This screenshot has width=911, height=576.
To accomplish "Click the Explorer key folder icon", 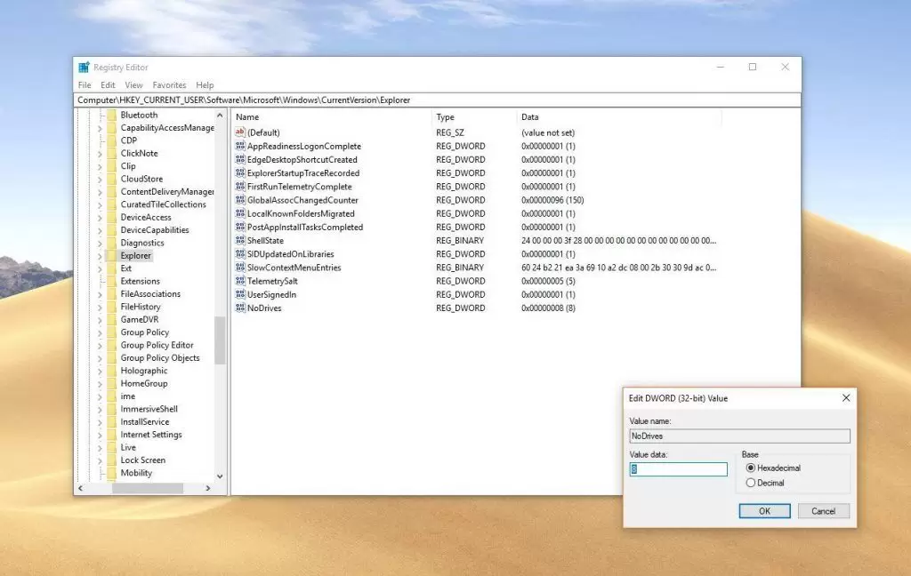I will (111, 255).
